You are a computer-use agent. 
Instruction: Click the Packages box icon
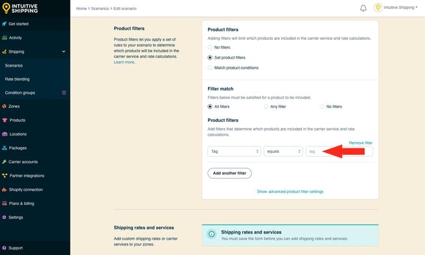point(5,148)
